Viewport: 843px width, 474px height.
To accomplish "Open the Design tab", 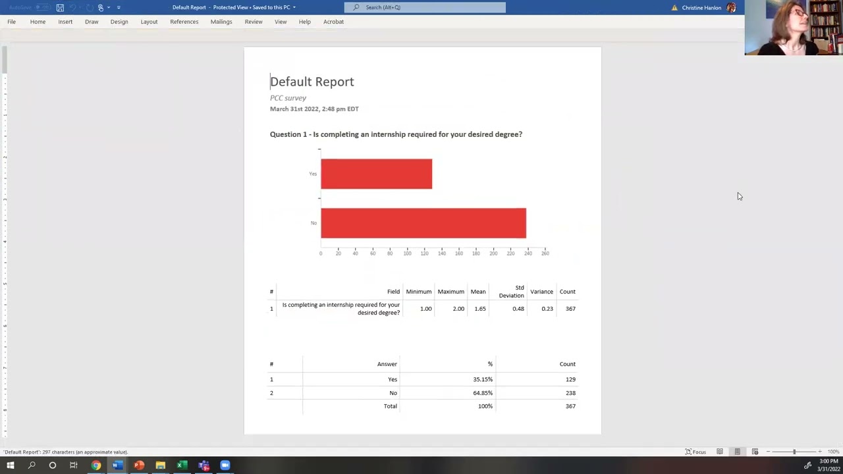I will click(119, 22).
